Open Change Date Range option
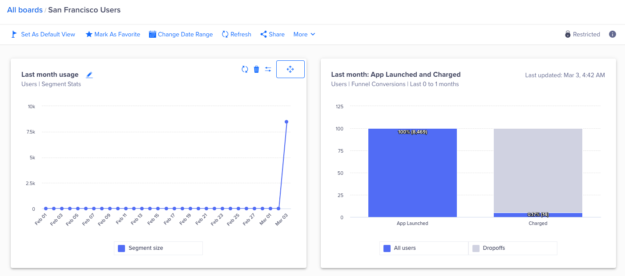This screenshot has width=625, height=276. tap(185, 34)
